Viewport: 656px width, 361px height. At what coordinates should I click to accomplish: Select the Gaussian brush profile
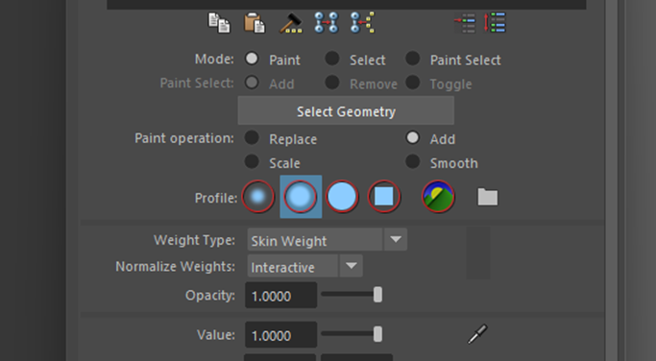(258, 197)
